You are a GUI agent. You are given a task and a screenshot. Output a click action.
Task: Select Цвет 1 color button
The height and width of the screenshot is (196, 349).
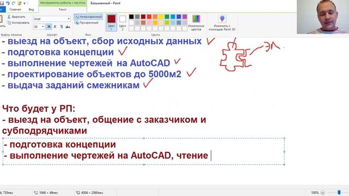pos(111,22)
